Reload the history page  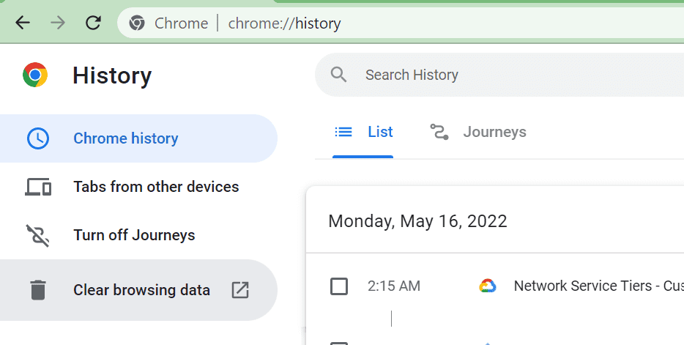93,23
